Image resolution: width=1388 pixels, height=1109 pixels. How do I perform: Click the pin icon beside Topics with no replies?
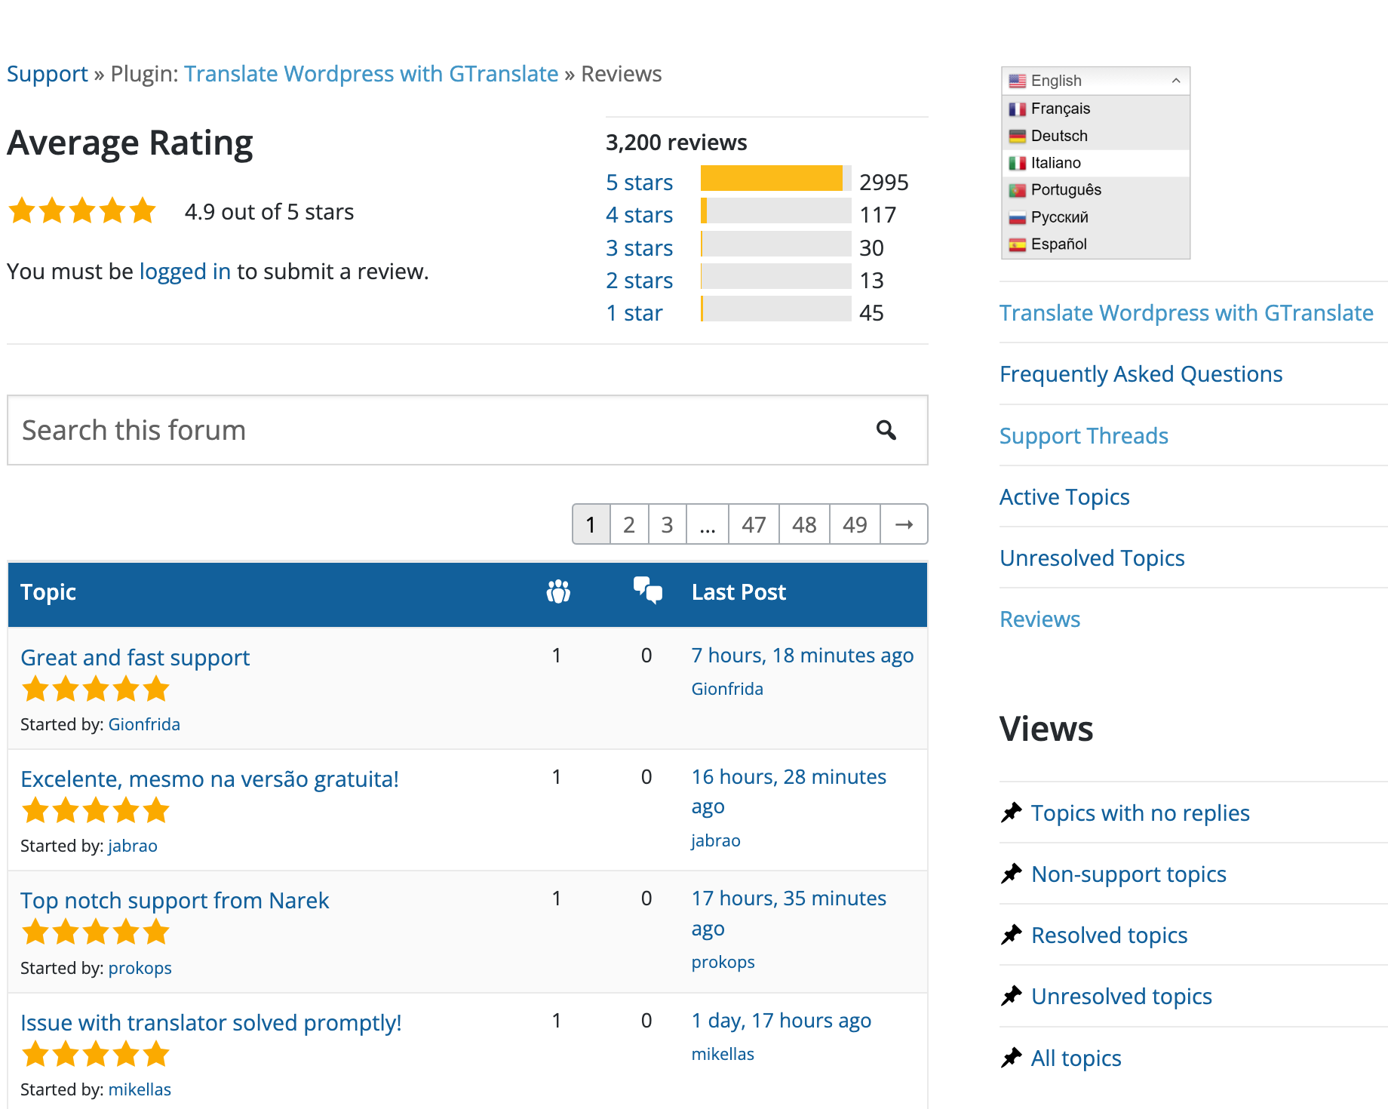pyautogui.click(x=1011, y=813)
